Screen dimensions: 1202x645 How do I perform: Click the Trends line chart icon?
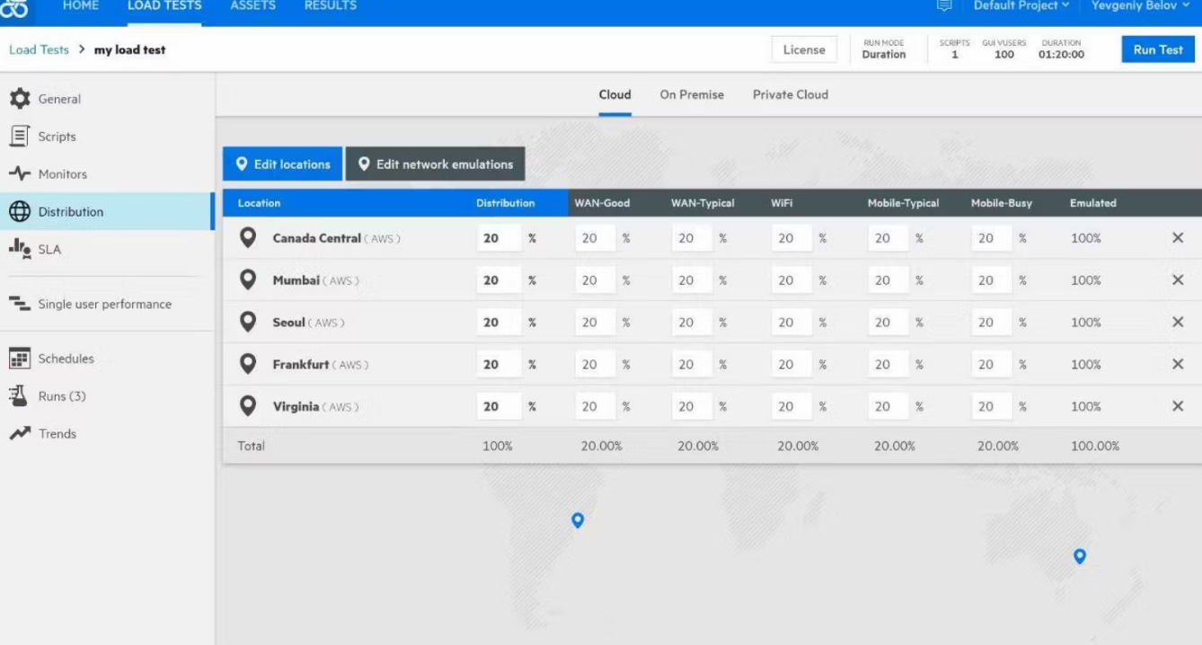click(x=19, y=434)
